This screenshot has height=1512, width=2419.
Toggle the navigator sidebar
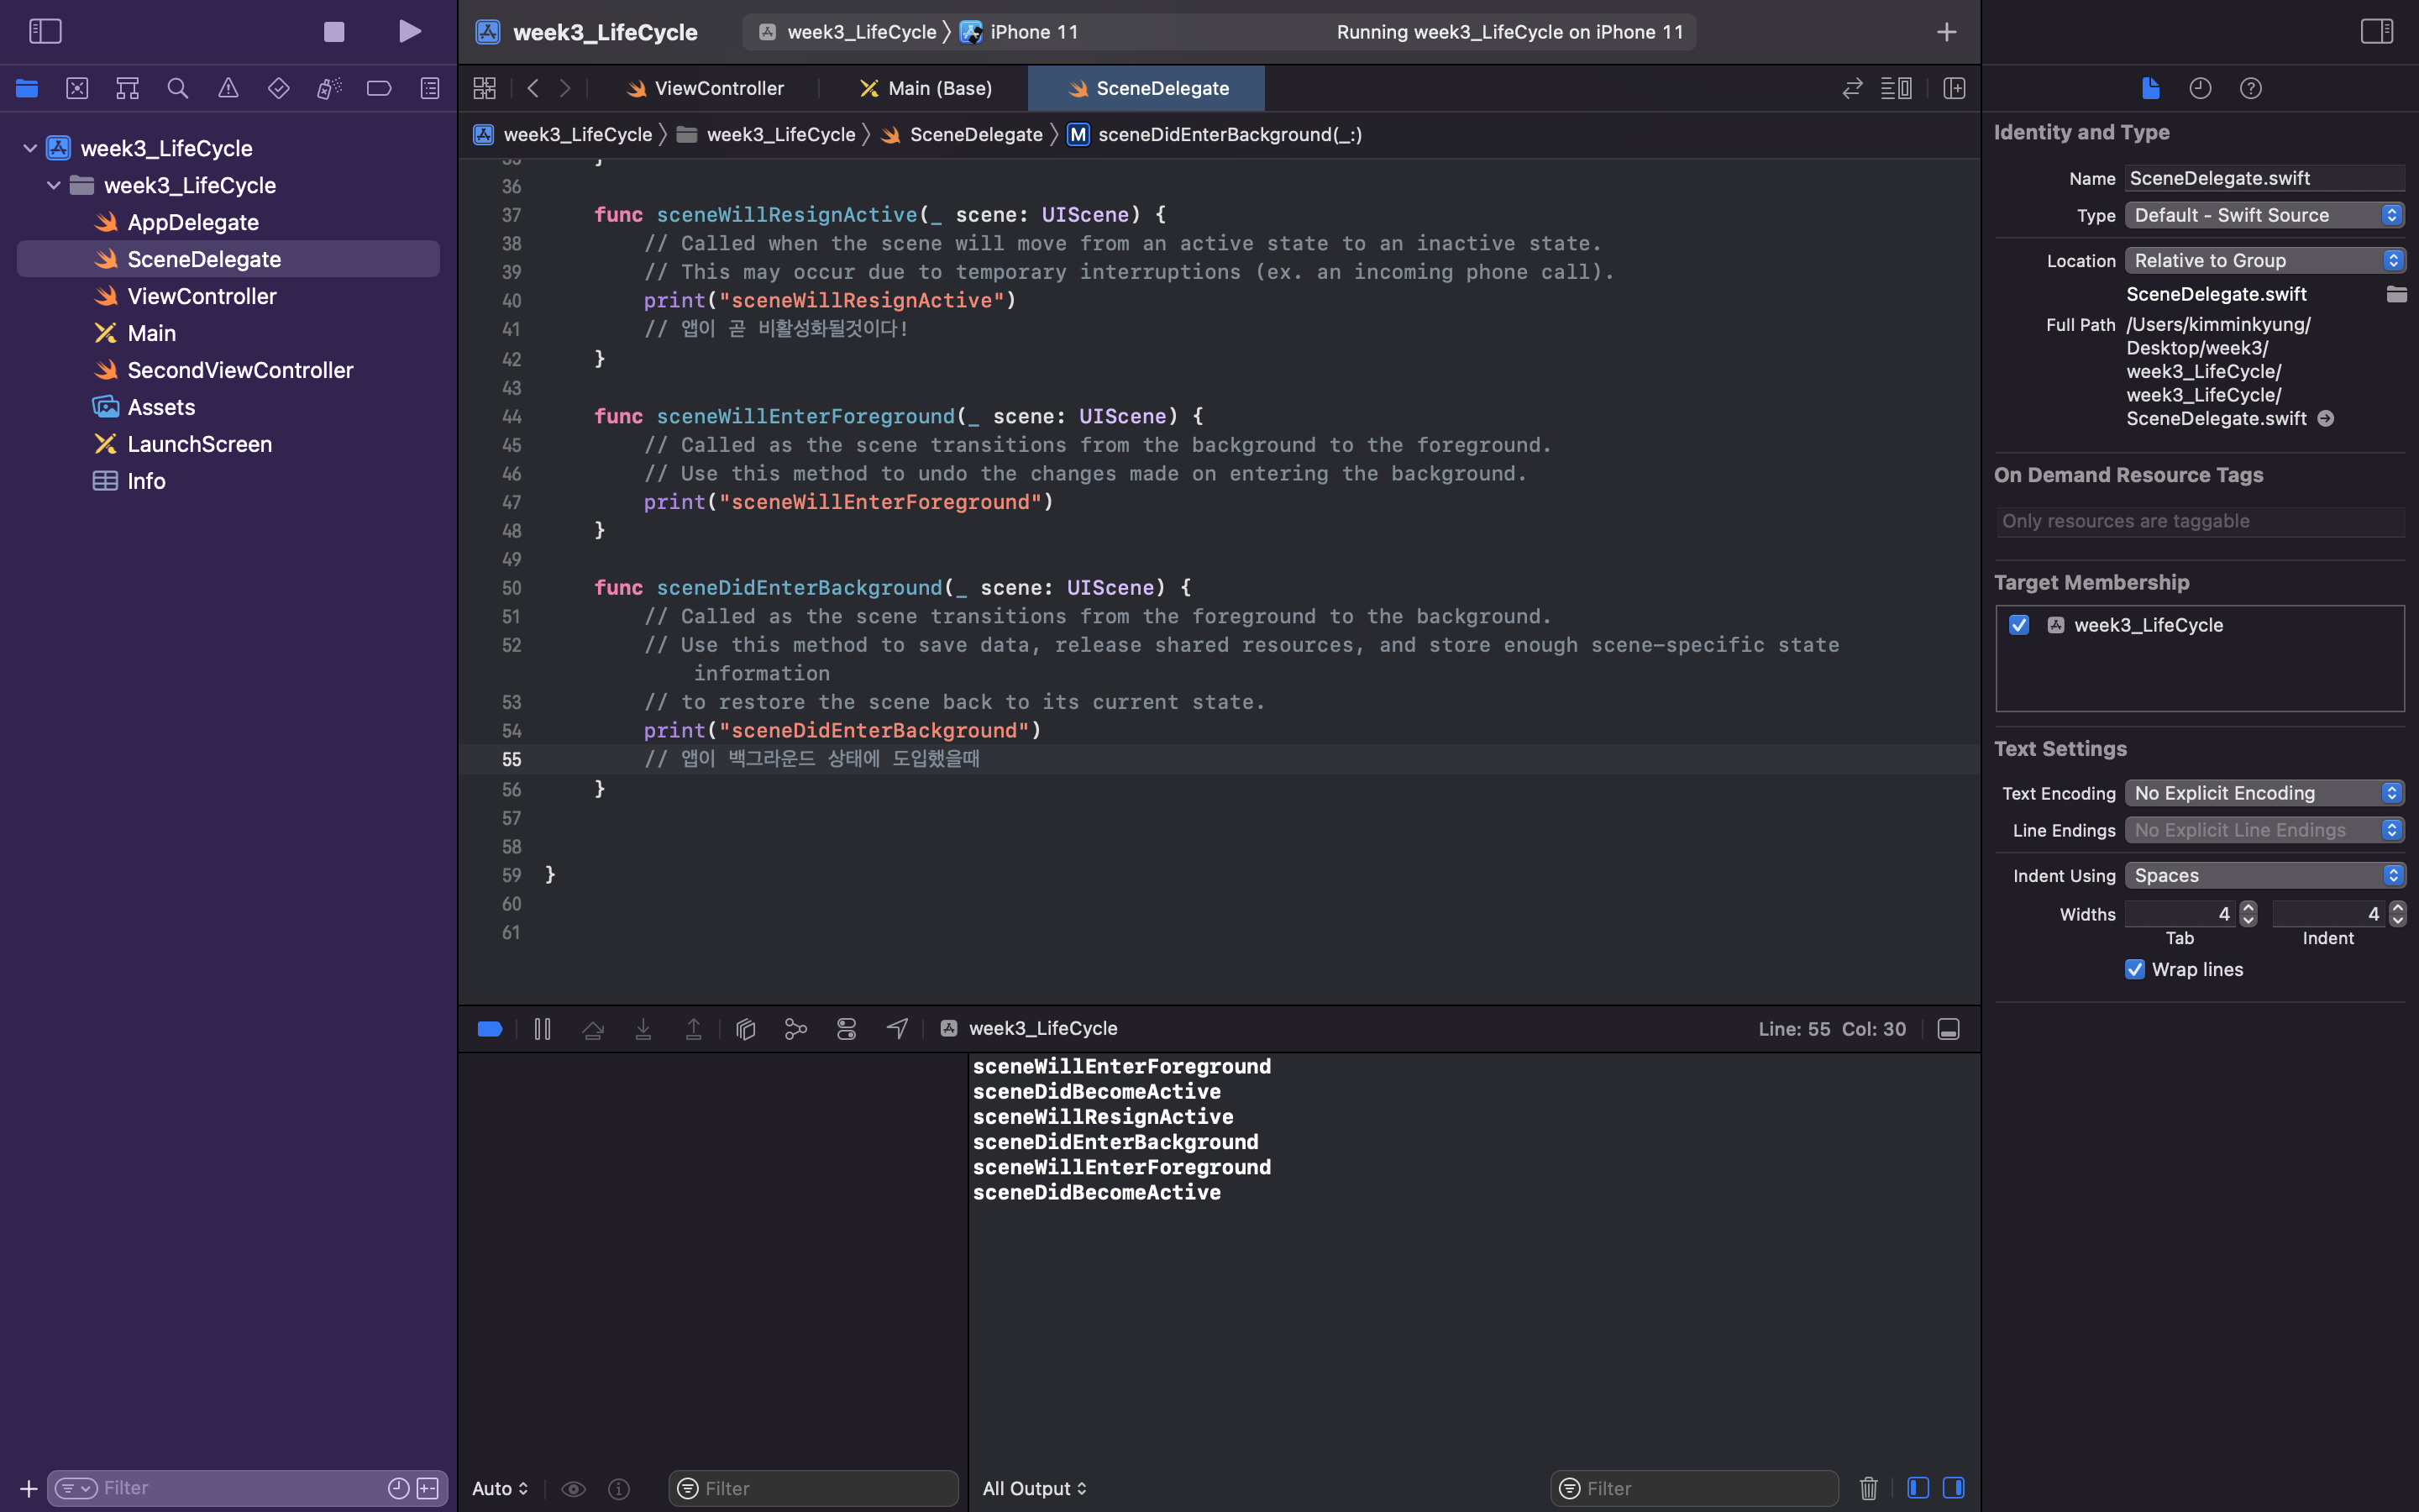pos(45,32)
